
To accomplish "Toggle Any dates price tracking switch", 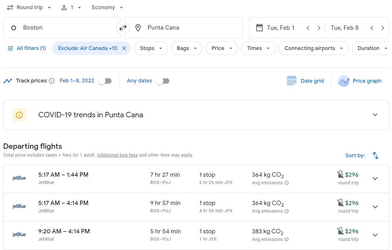I will [x=163, y=81].
